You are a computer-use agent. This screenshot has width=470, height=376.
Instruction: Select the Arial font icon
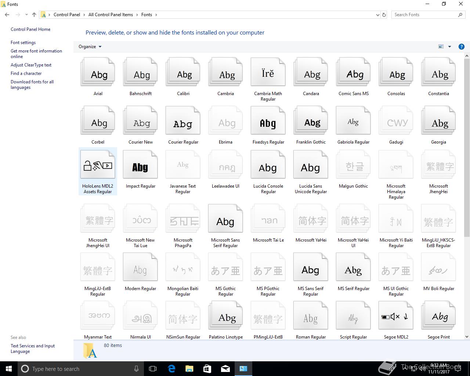coord(98,72)
